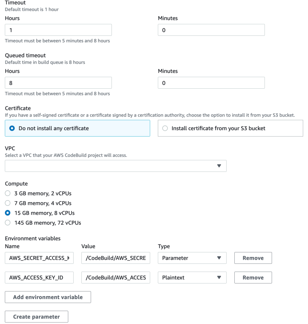This screenshot has width=308, height=324.
Task: Open the VPC selection dropdown
Action: (x=116, y=166)
